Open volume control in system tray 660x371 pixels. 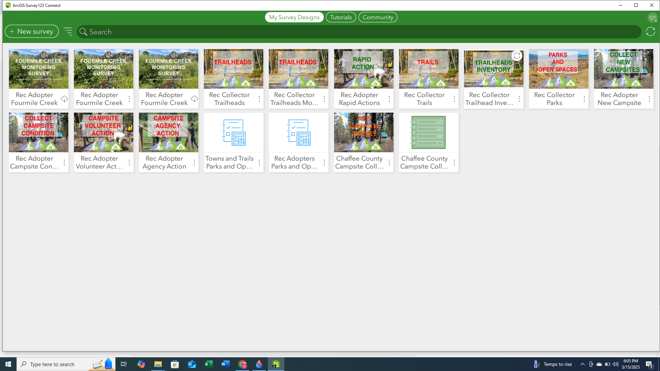coord(616,364)
